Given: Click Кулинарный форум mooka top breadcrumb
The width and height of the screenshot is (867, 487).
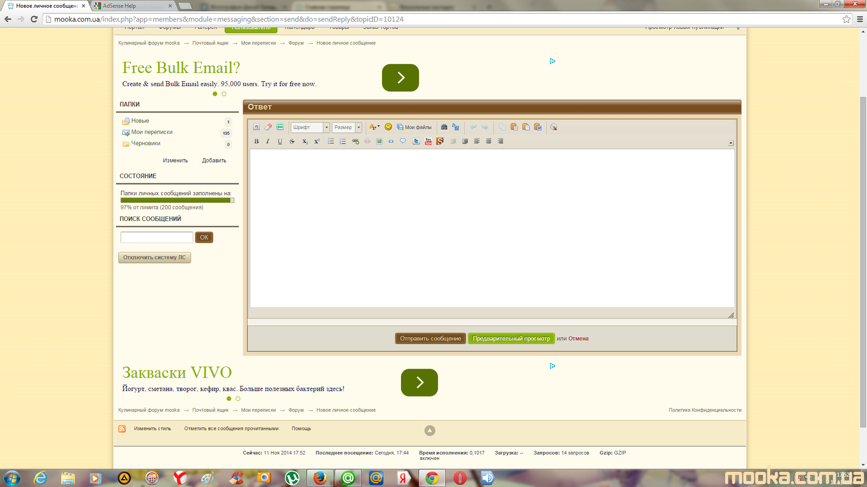Looking at the screenshot, I should 149,43.
